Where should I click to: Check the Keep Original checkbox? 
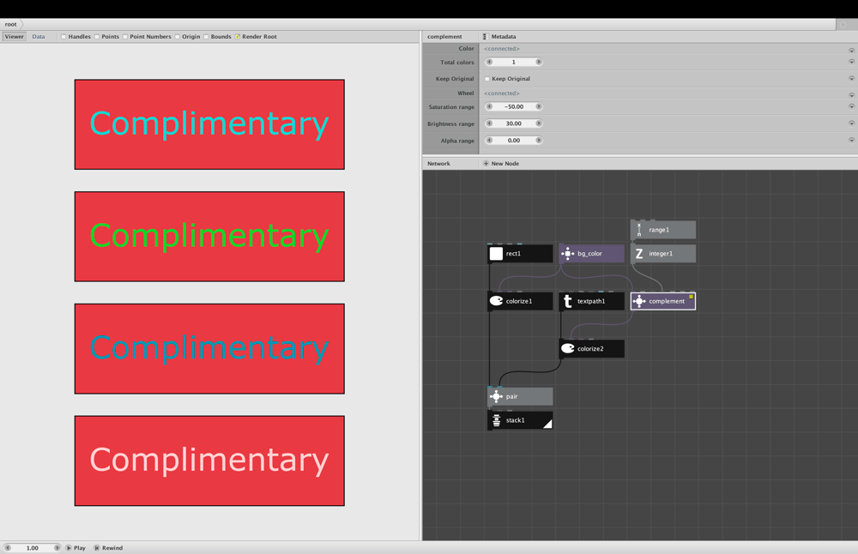(x=487, y=79)
